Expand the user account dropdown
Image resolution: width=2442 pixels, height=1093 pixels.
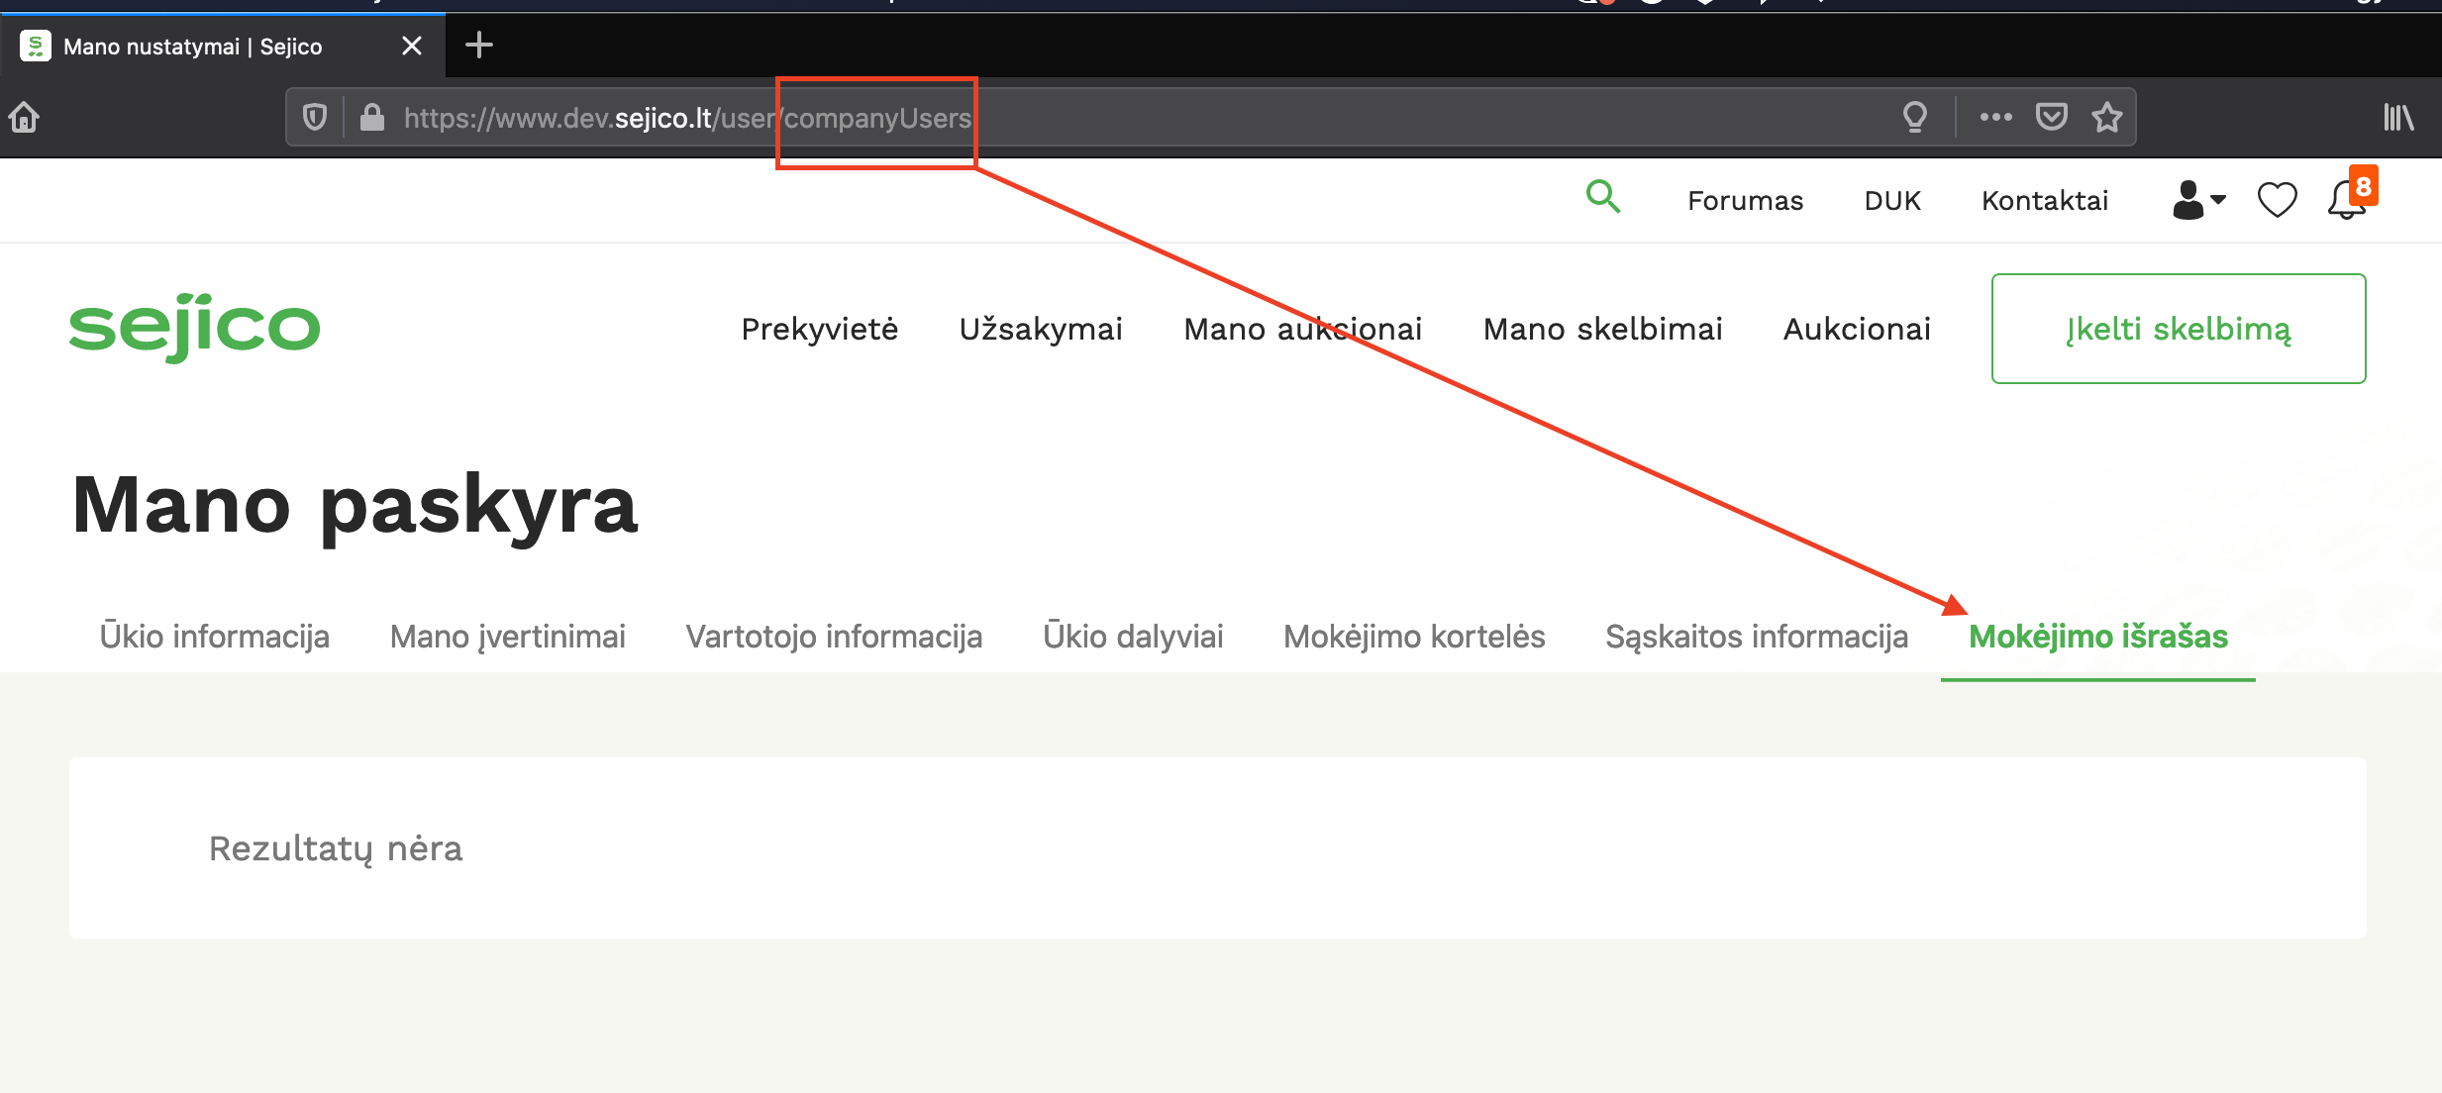pyautogui.click(x=2198, y=200)
